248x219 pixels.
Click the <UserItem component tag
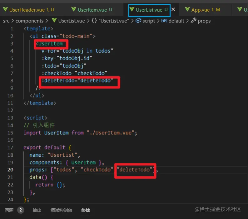click(x=49, y=44)
